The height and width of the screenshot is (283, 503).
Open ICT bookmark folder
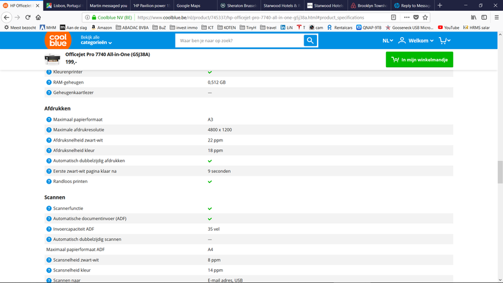[x=207, y=28]
